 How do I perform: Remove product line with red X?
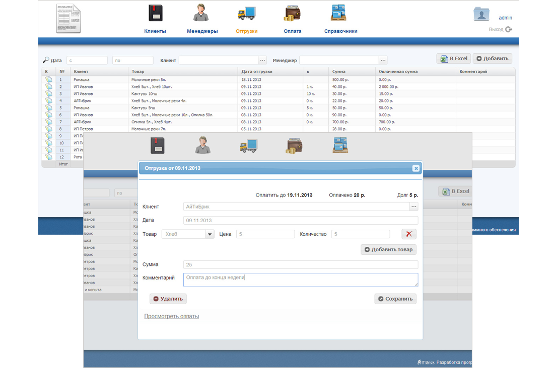tap(409, 234)
